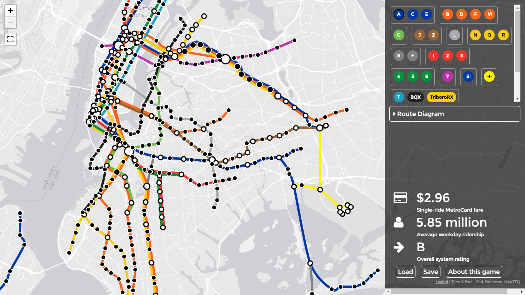Click the bottom horizontal scrollbar track

[x=454, y=292]
